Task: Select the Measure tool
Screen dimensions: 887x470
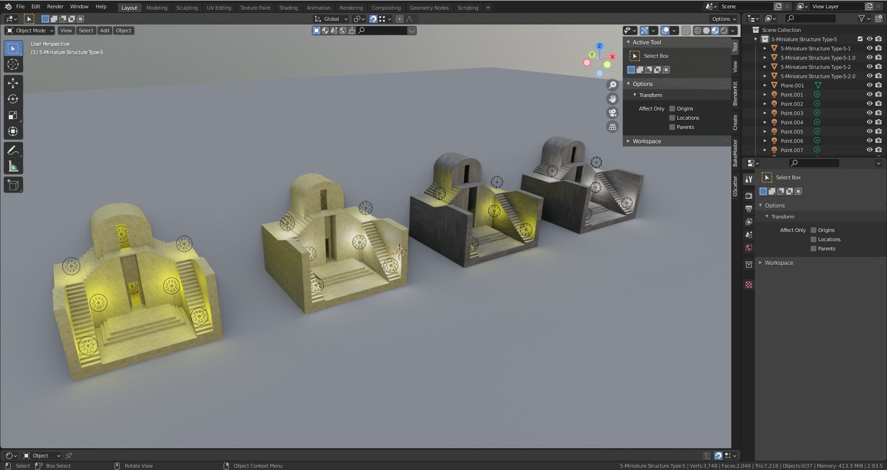Action: point(13,165)
